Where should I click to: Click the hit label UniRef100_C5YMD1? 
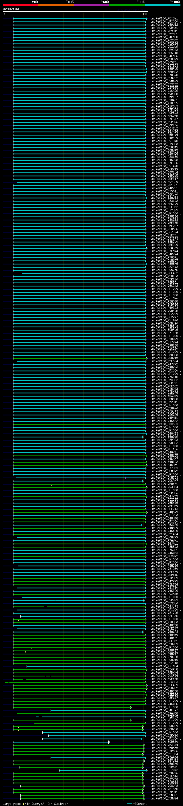(x=164, y=34)
